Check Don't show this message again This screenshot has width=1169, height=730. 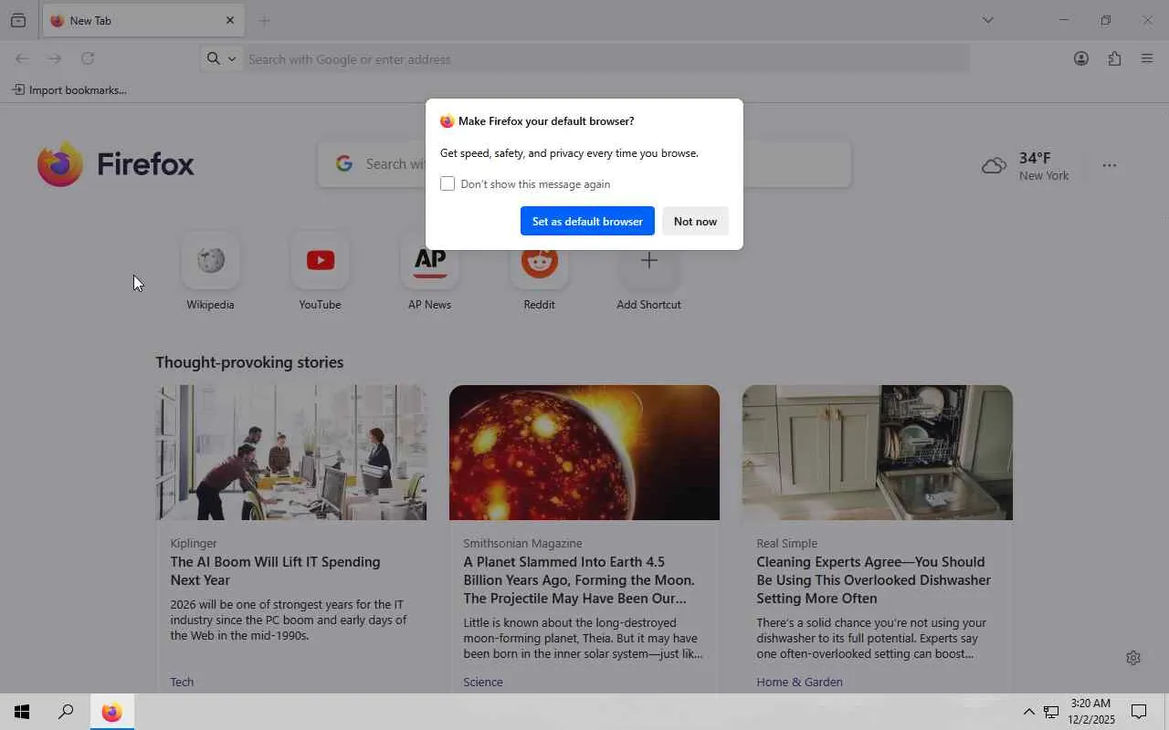[x=448, y=183]
